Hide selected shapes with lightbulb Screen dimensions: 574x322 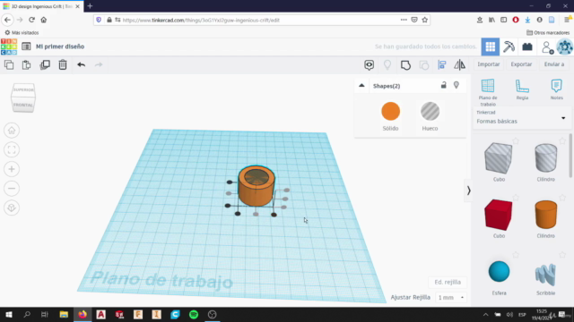pos(457,86)
